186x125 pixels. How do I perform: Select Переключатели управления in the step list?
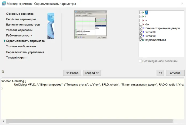[25, 52]
